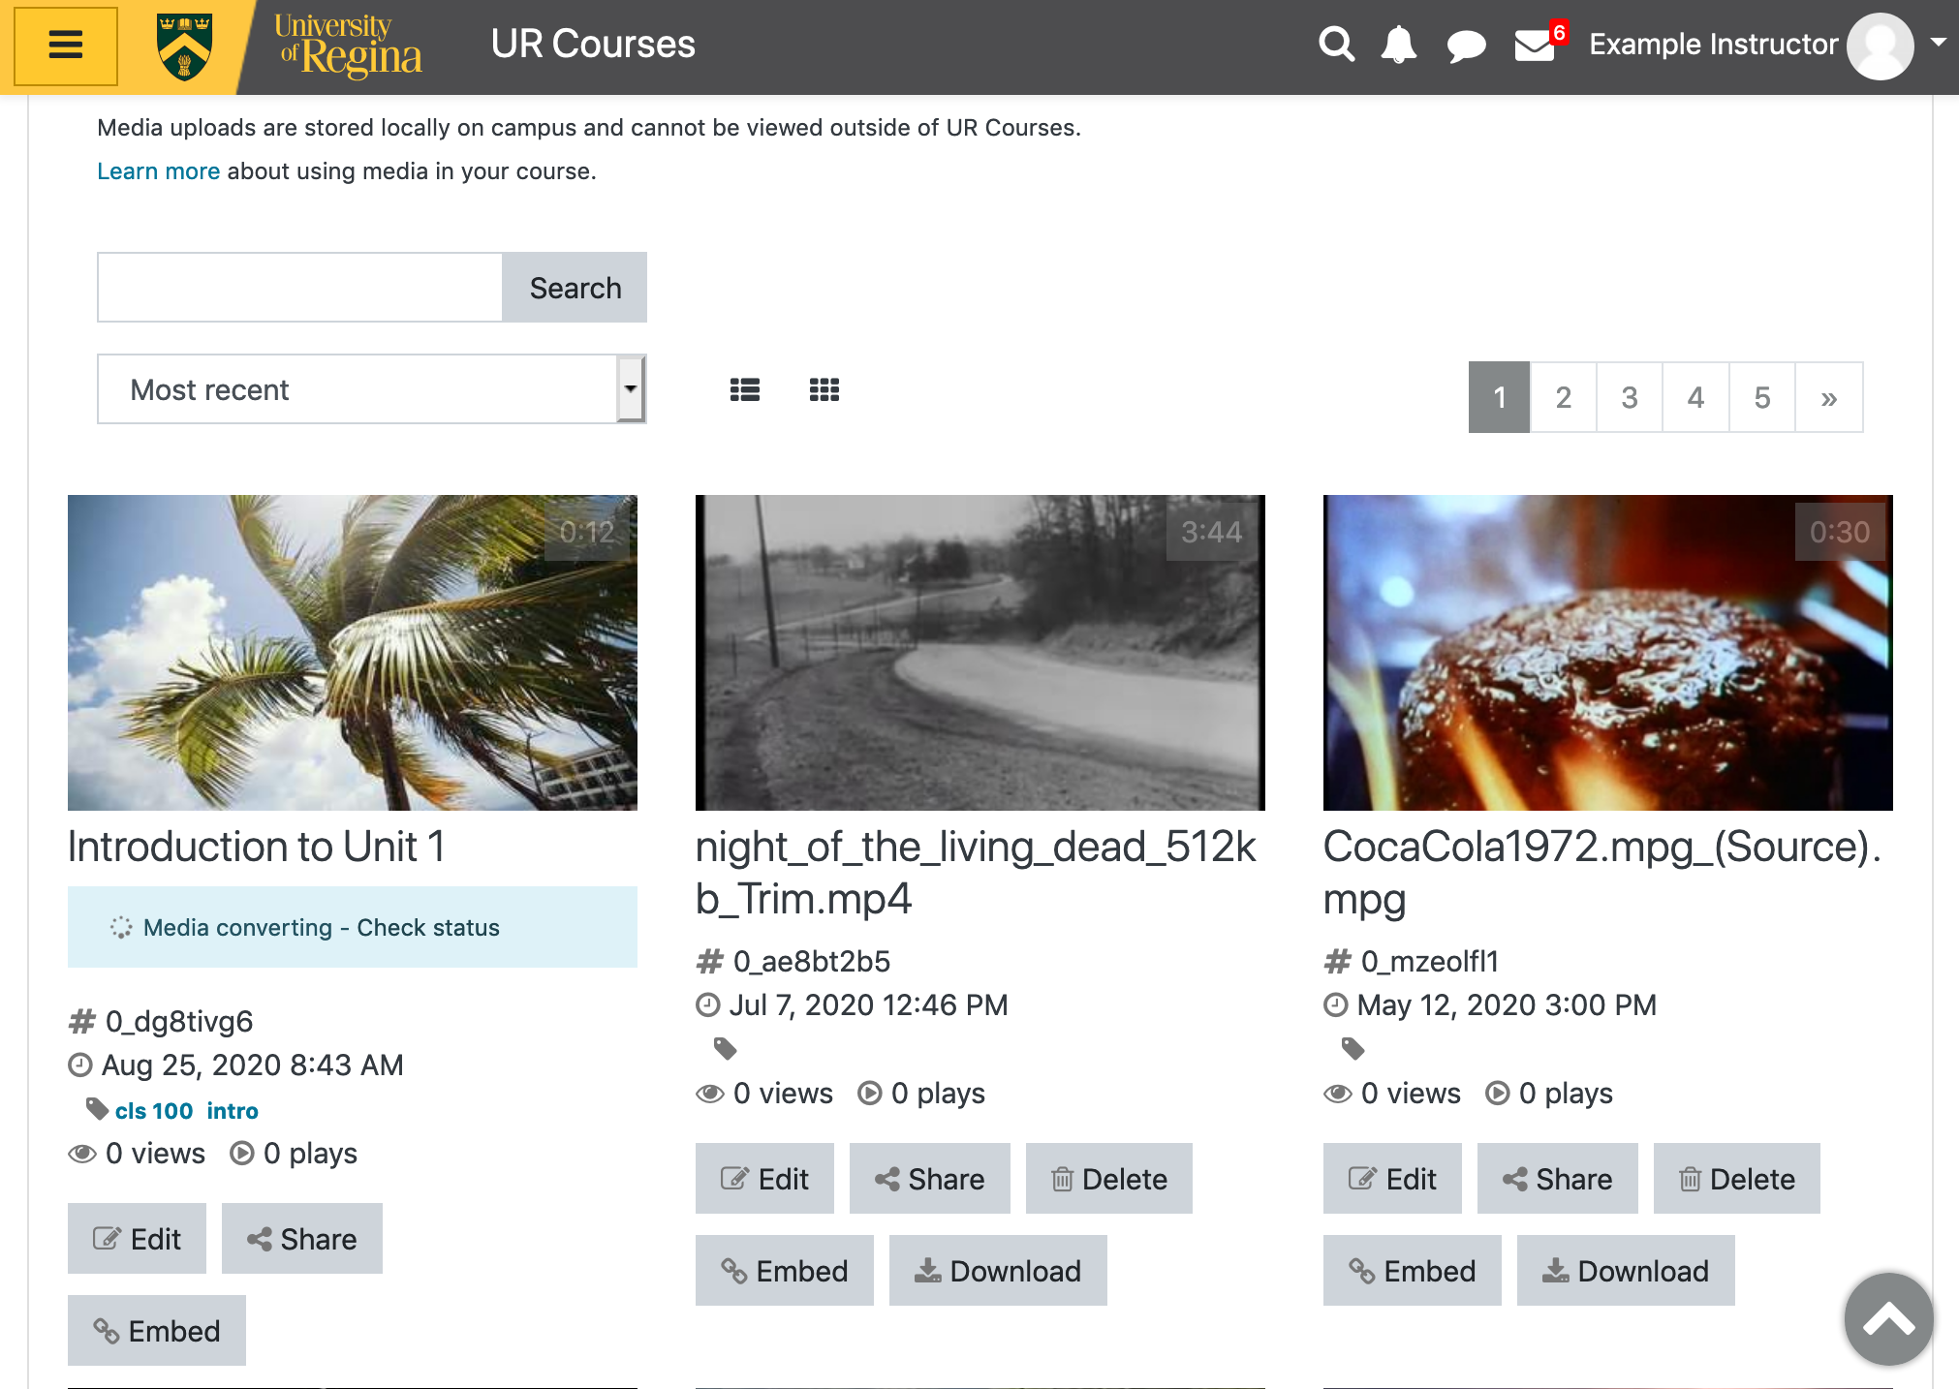Select page 3 of the media results
The image size is (1959, 1389).
(x=1630, y=397)
